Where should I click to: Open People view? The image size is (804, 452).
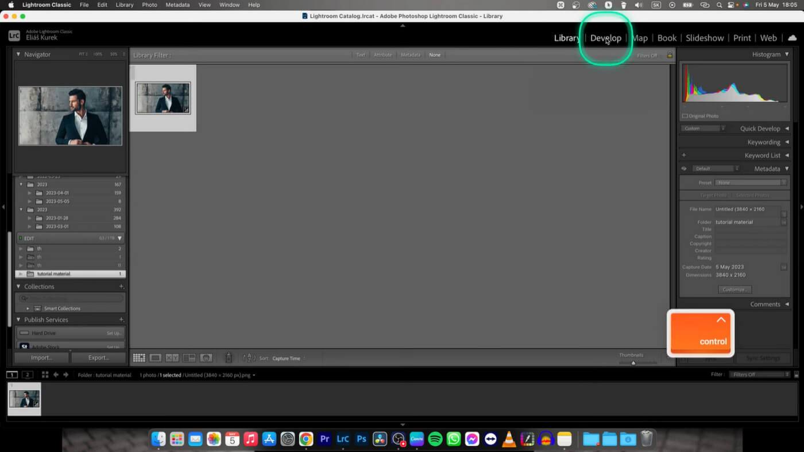pos(206,357)
